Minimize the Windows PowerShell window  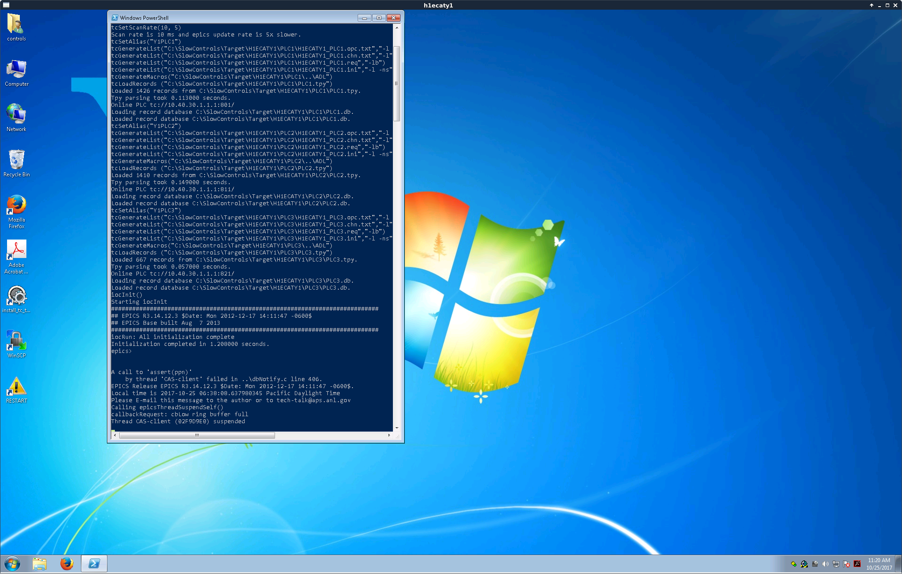point(364,18)
